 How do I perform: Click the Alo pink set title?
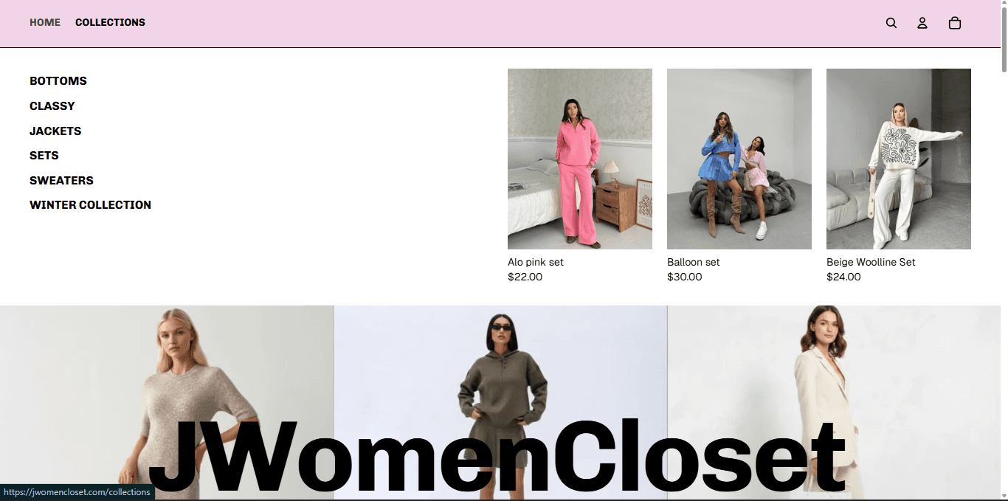tap(536, 262)
